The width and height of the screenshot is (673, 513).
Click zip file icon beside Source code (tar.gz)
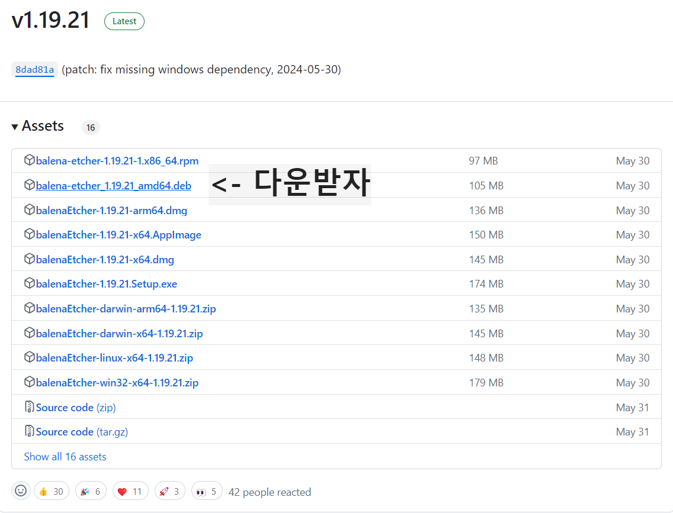(29, 431)
